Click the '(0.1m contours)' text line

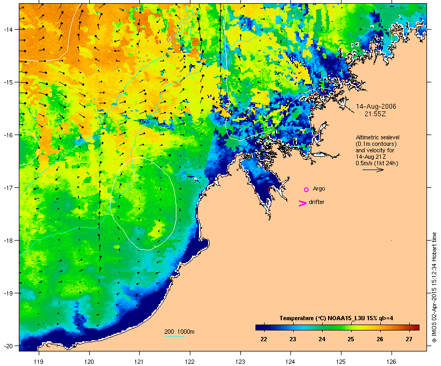coord(376,144)
